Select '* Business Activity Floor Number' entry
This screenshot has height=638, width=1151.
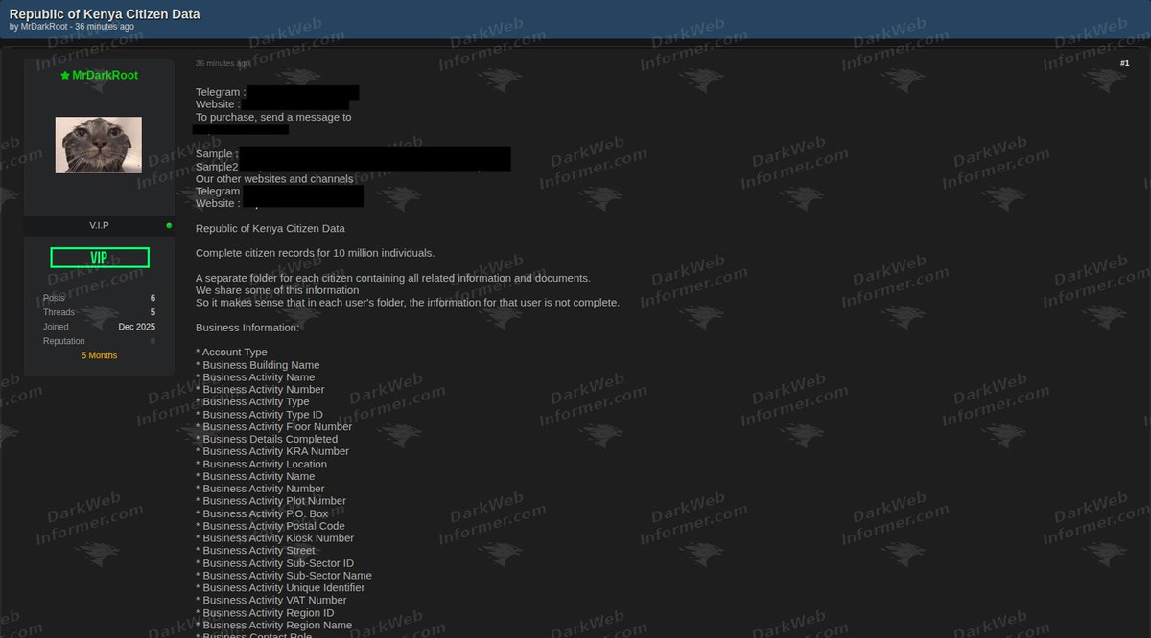[x=273, y=427]
